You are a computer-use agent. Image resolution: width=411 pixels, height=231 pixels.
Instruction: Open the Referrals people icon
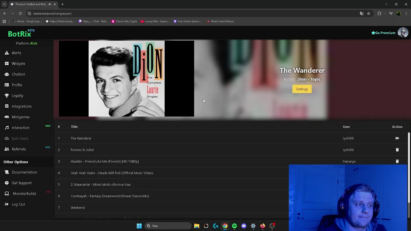pos(7,149)
